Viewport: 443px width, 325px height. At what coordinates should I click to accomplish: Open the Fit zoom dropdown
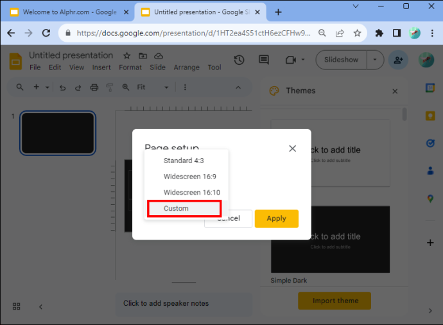(x=153, y=87)
